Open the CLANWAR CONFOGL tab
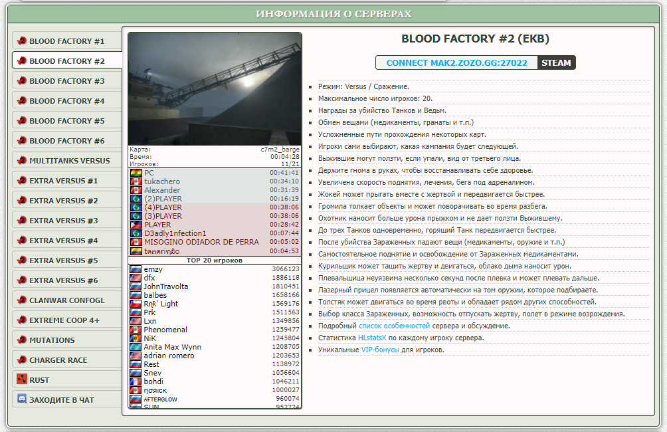 pyautogui.click(x=67, y=300)
